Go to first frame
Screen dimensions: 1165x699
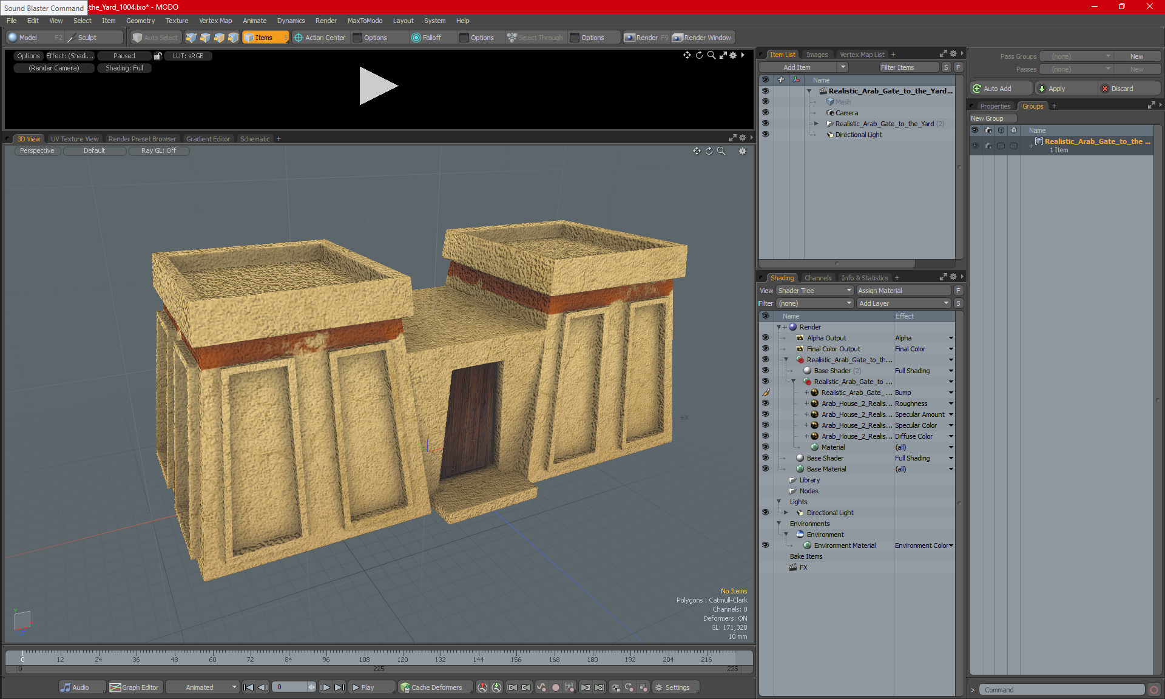[248, 687]
